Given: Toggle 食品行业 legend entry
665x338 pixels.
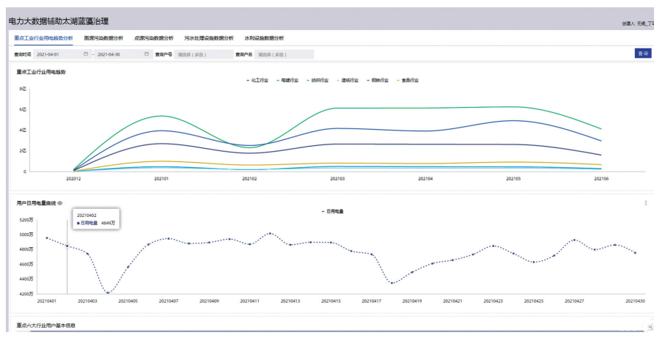Looking at the screenshot, I should (408, 80).
